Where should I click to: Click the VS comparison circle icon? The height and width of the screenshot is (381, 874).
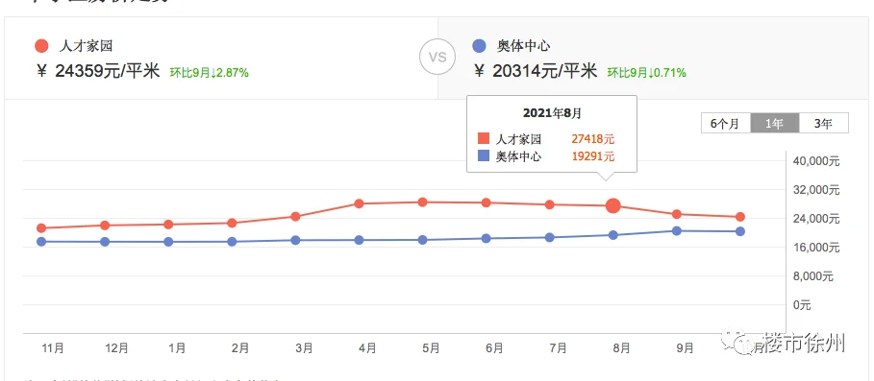click(x=437, y=58)
